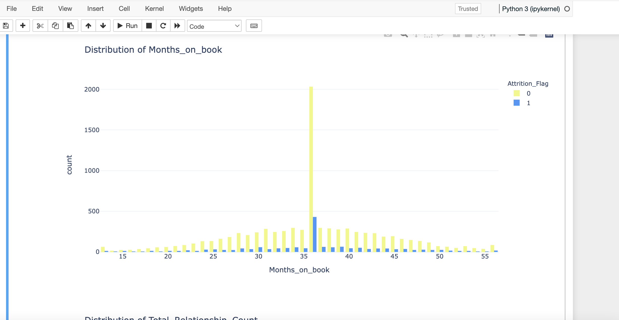Hide Attrition_Flag 0 series via legend
This screenshot has width=619, height=320.
click(516, 93)
